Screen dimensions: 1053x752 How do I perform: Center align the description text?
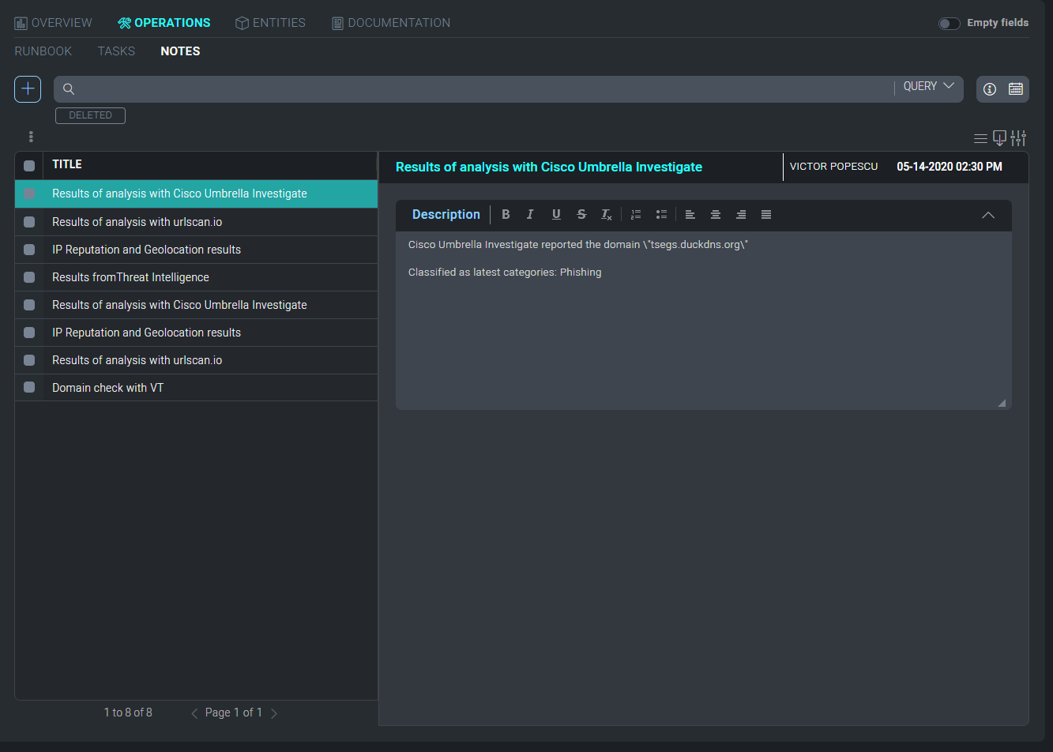point(716,215)
